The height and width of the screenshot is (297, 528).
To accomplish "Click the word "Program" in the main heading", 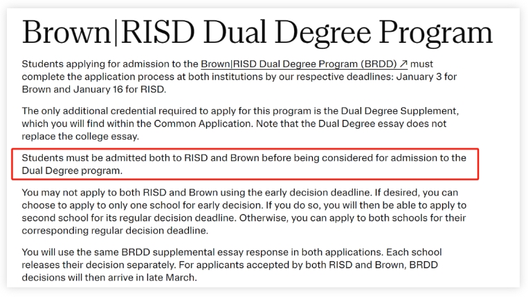I will point(436,34).
